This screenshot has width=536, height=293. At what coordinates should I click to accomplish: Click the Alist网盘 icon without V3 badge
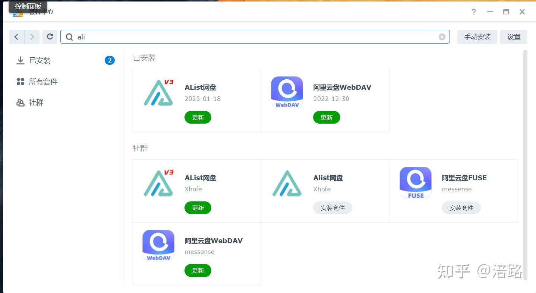287,183
